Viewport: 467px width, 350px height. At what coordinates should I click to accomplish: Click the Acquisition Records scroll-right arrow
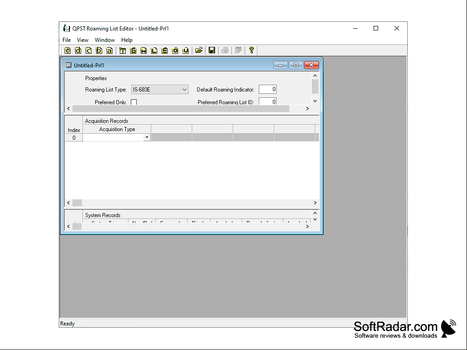pyautogui.click(x=315, y=203)
